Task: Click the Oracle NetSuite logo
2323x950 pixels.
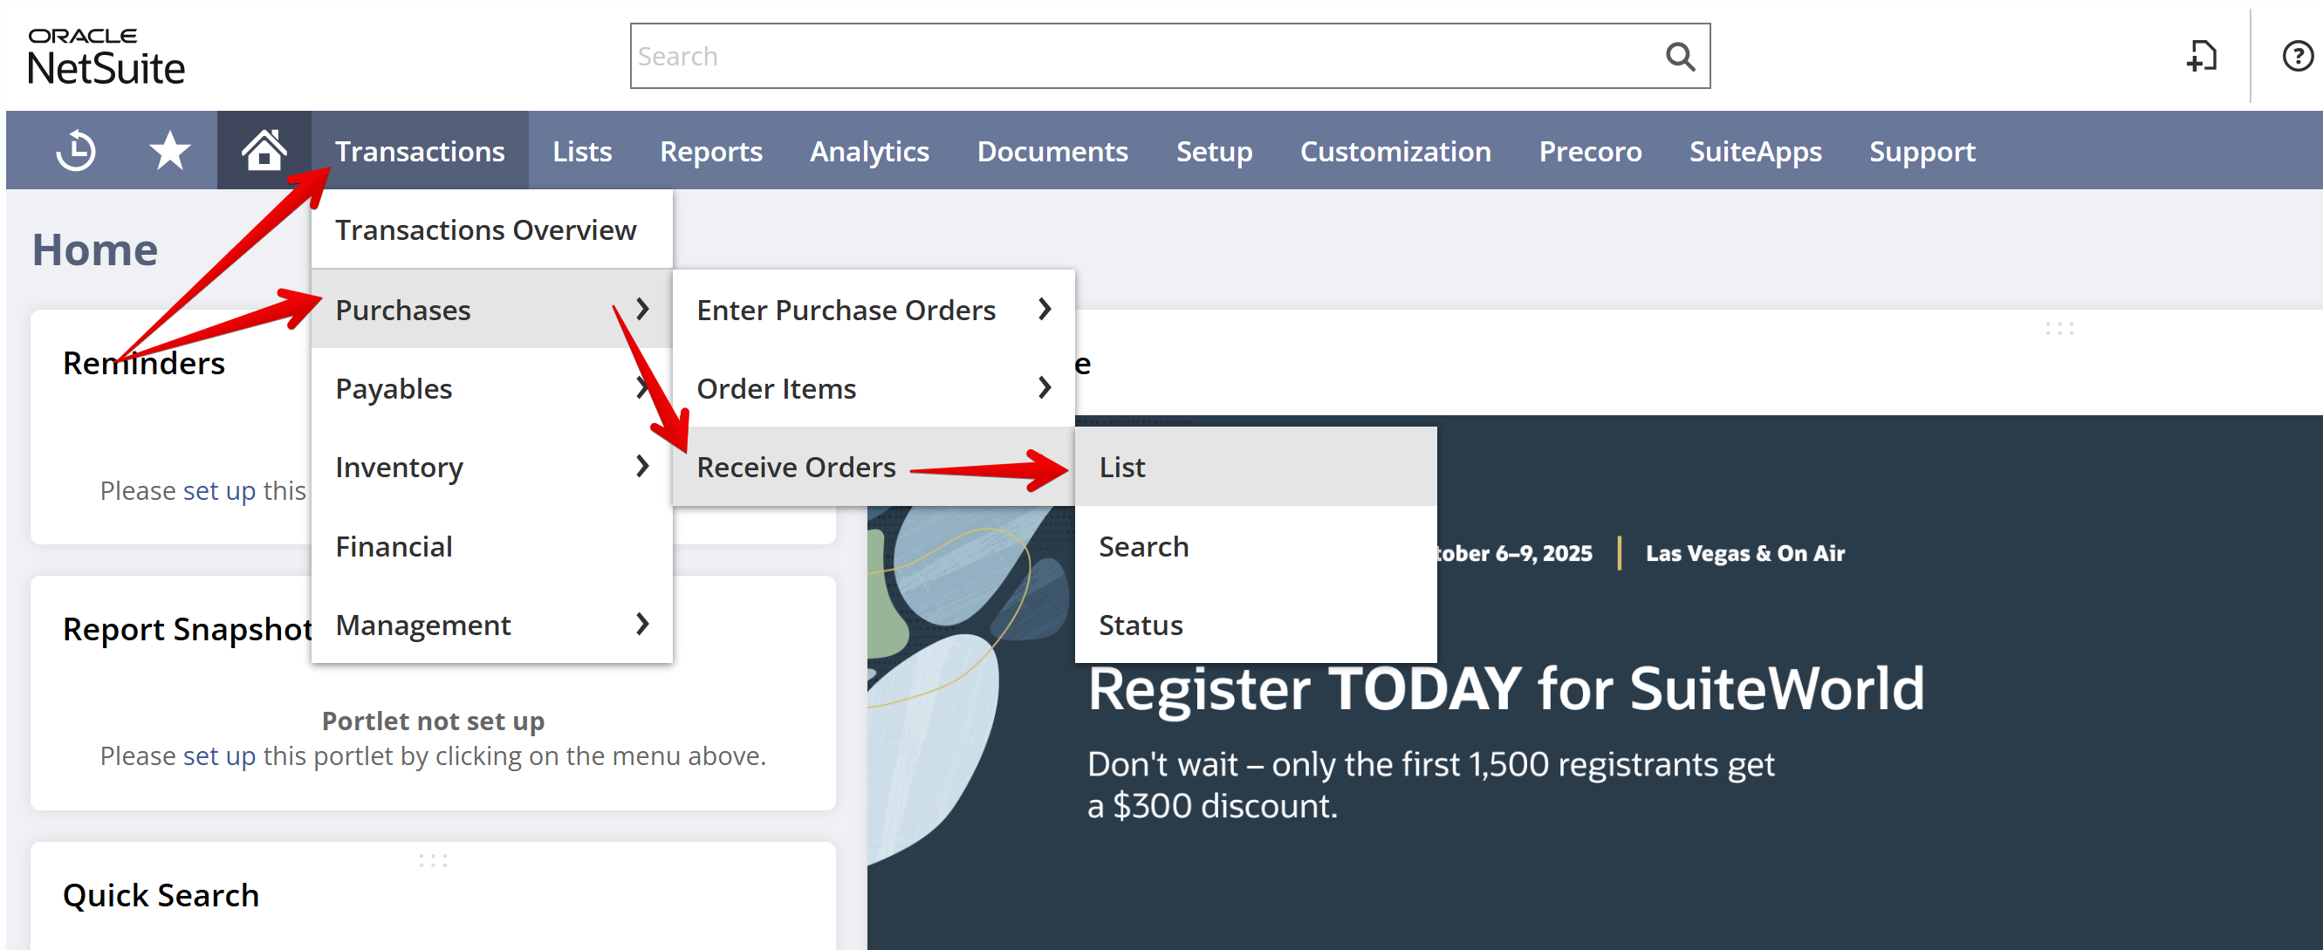Action: [106, 57]
